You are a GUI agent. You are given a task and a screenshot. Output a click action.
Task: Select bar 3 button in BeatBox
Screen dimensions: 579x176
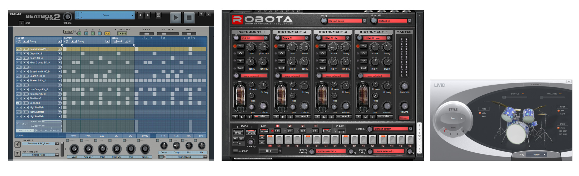pyautogui.click(x=93, y=34)
